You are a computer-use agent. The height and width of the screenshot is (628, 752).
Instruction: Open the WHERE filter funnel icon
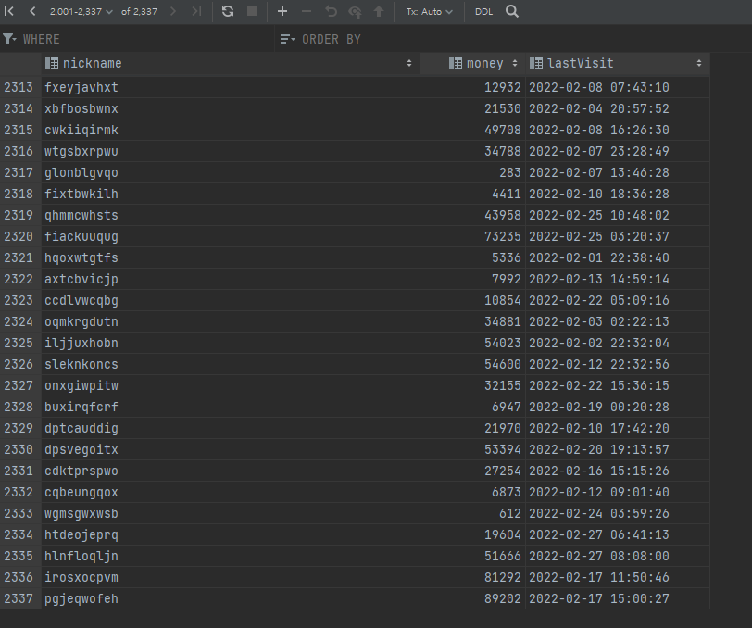9,39
